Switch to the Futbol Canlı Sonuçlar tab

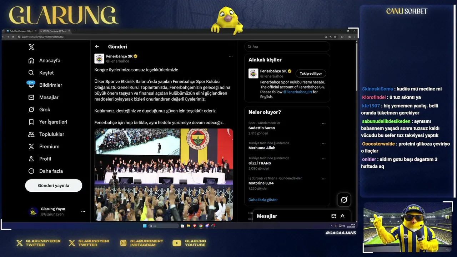[x=21, y=31]
